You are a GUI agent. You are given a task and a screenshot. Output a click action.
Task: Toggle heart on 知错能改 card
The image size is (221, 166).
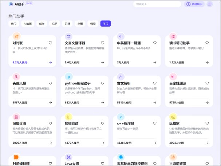pos(103,123)
